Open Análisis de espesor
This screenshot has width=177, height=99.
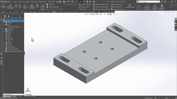(117, 7)
